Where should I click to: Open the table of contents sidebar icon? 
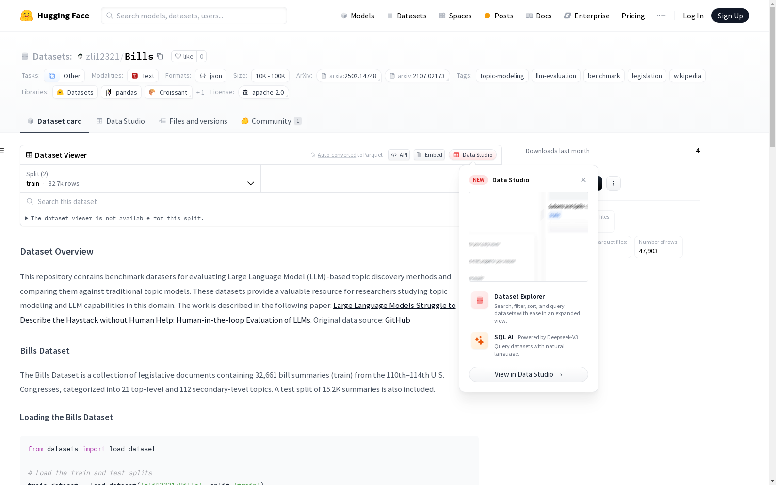tap(2, 150)
